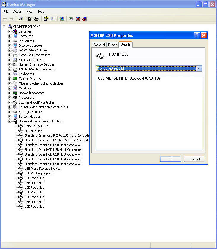Select the Details tab

tap(125, 44)
